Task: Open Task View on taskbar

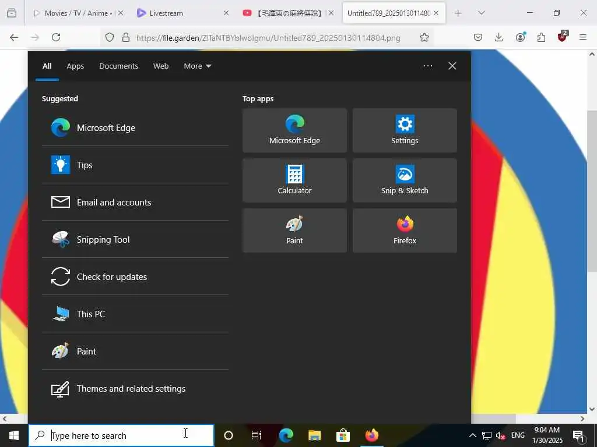Action: [x=257, y=435]
